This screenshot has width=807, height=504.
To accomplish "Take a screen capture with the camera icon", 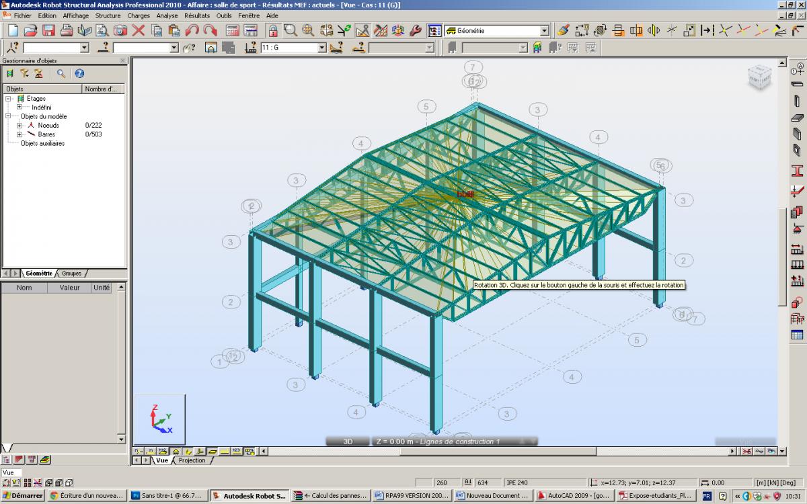I will (120, 30).
